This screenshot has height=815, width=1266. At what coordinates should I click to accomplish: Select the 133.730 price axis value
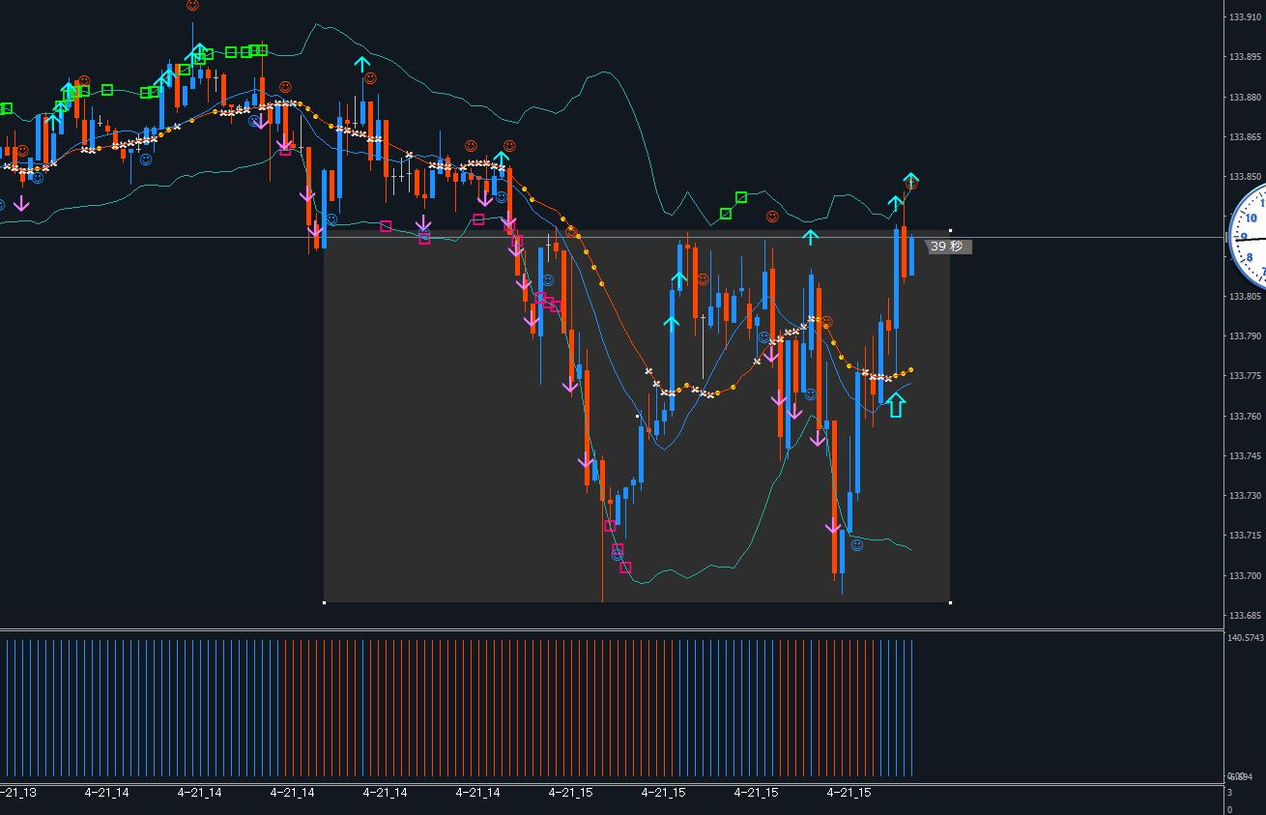1246,496
